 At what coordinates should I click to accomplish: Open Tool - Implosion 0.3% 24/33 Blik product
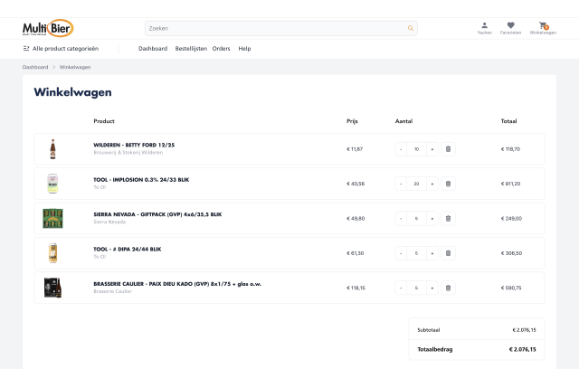tap(141, 180)
